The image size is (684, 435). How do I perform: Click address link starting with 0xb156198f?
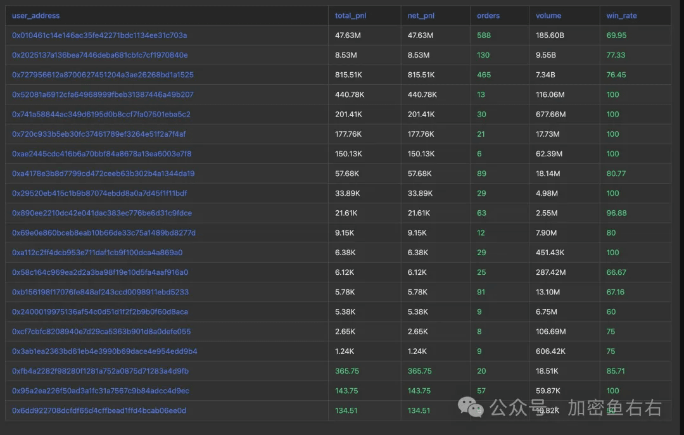pos(100,292)
